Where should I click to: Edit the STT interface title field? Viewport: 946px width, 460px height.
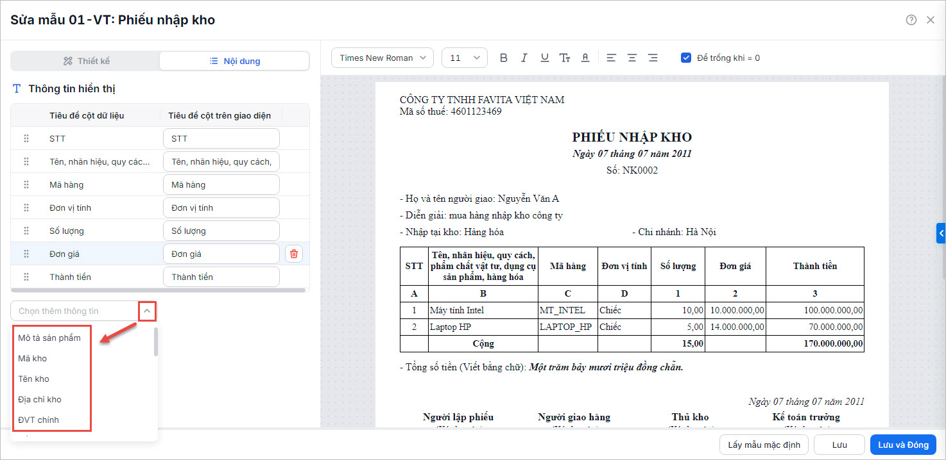tap(221, 138)
